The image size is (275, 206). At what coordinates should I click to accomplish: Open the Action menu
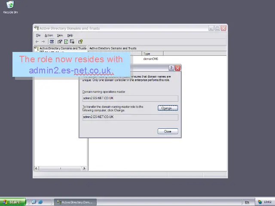tap(49, 35)
